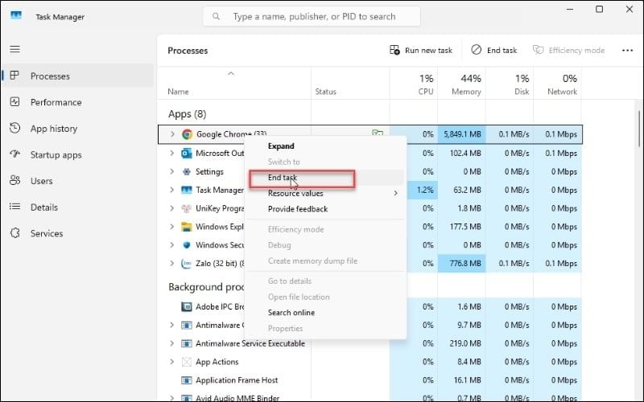
Task: Open the App history page
Action: [x=78, y=129]
